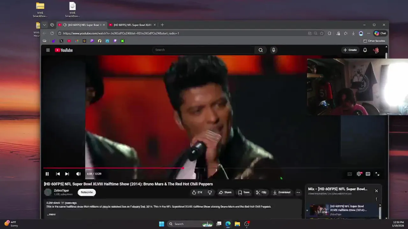
Task: Switch to first Super Bowl browser tab
Action: coord(82,25)
